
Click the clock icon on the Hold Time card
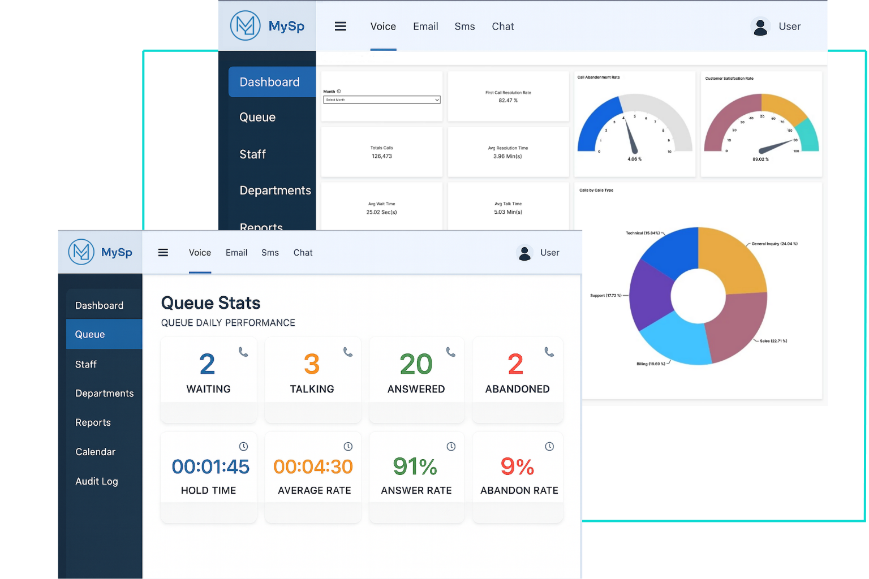[243, 447]
